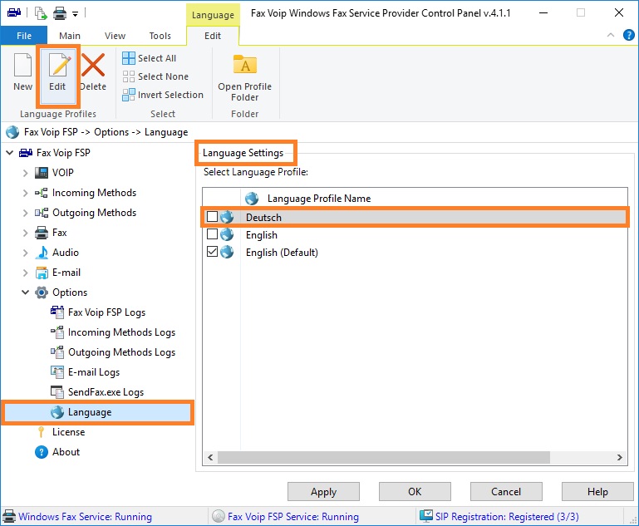Image resolution: width=639 pixels, height=526 pixels.
Task: Expand the Outgoing Methods node
Action: pos(25,213)
